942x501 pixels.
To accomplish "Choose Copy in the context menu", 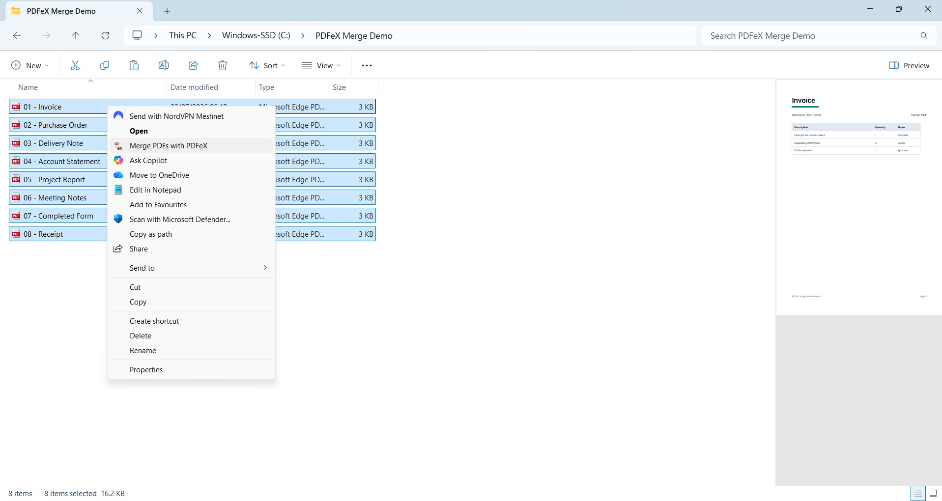I will coord(191,302).
